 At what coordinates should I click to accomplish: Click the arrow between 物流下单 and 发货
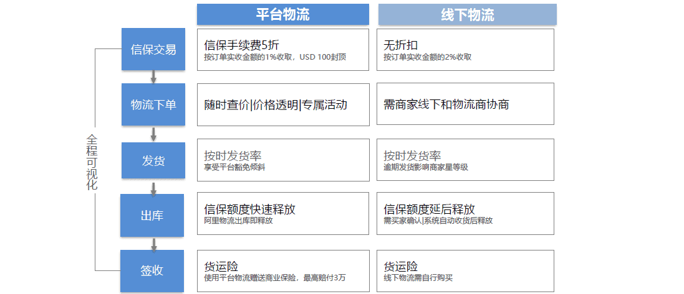153,134
